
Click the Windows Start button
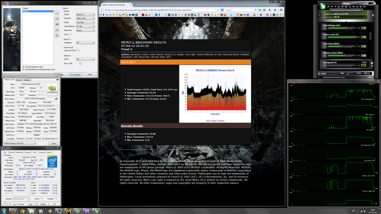point(4,211)
